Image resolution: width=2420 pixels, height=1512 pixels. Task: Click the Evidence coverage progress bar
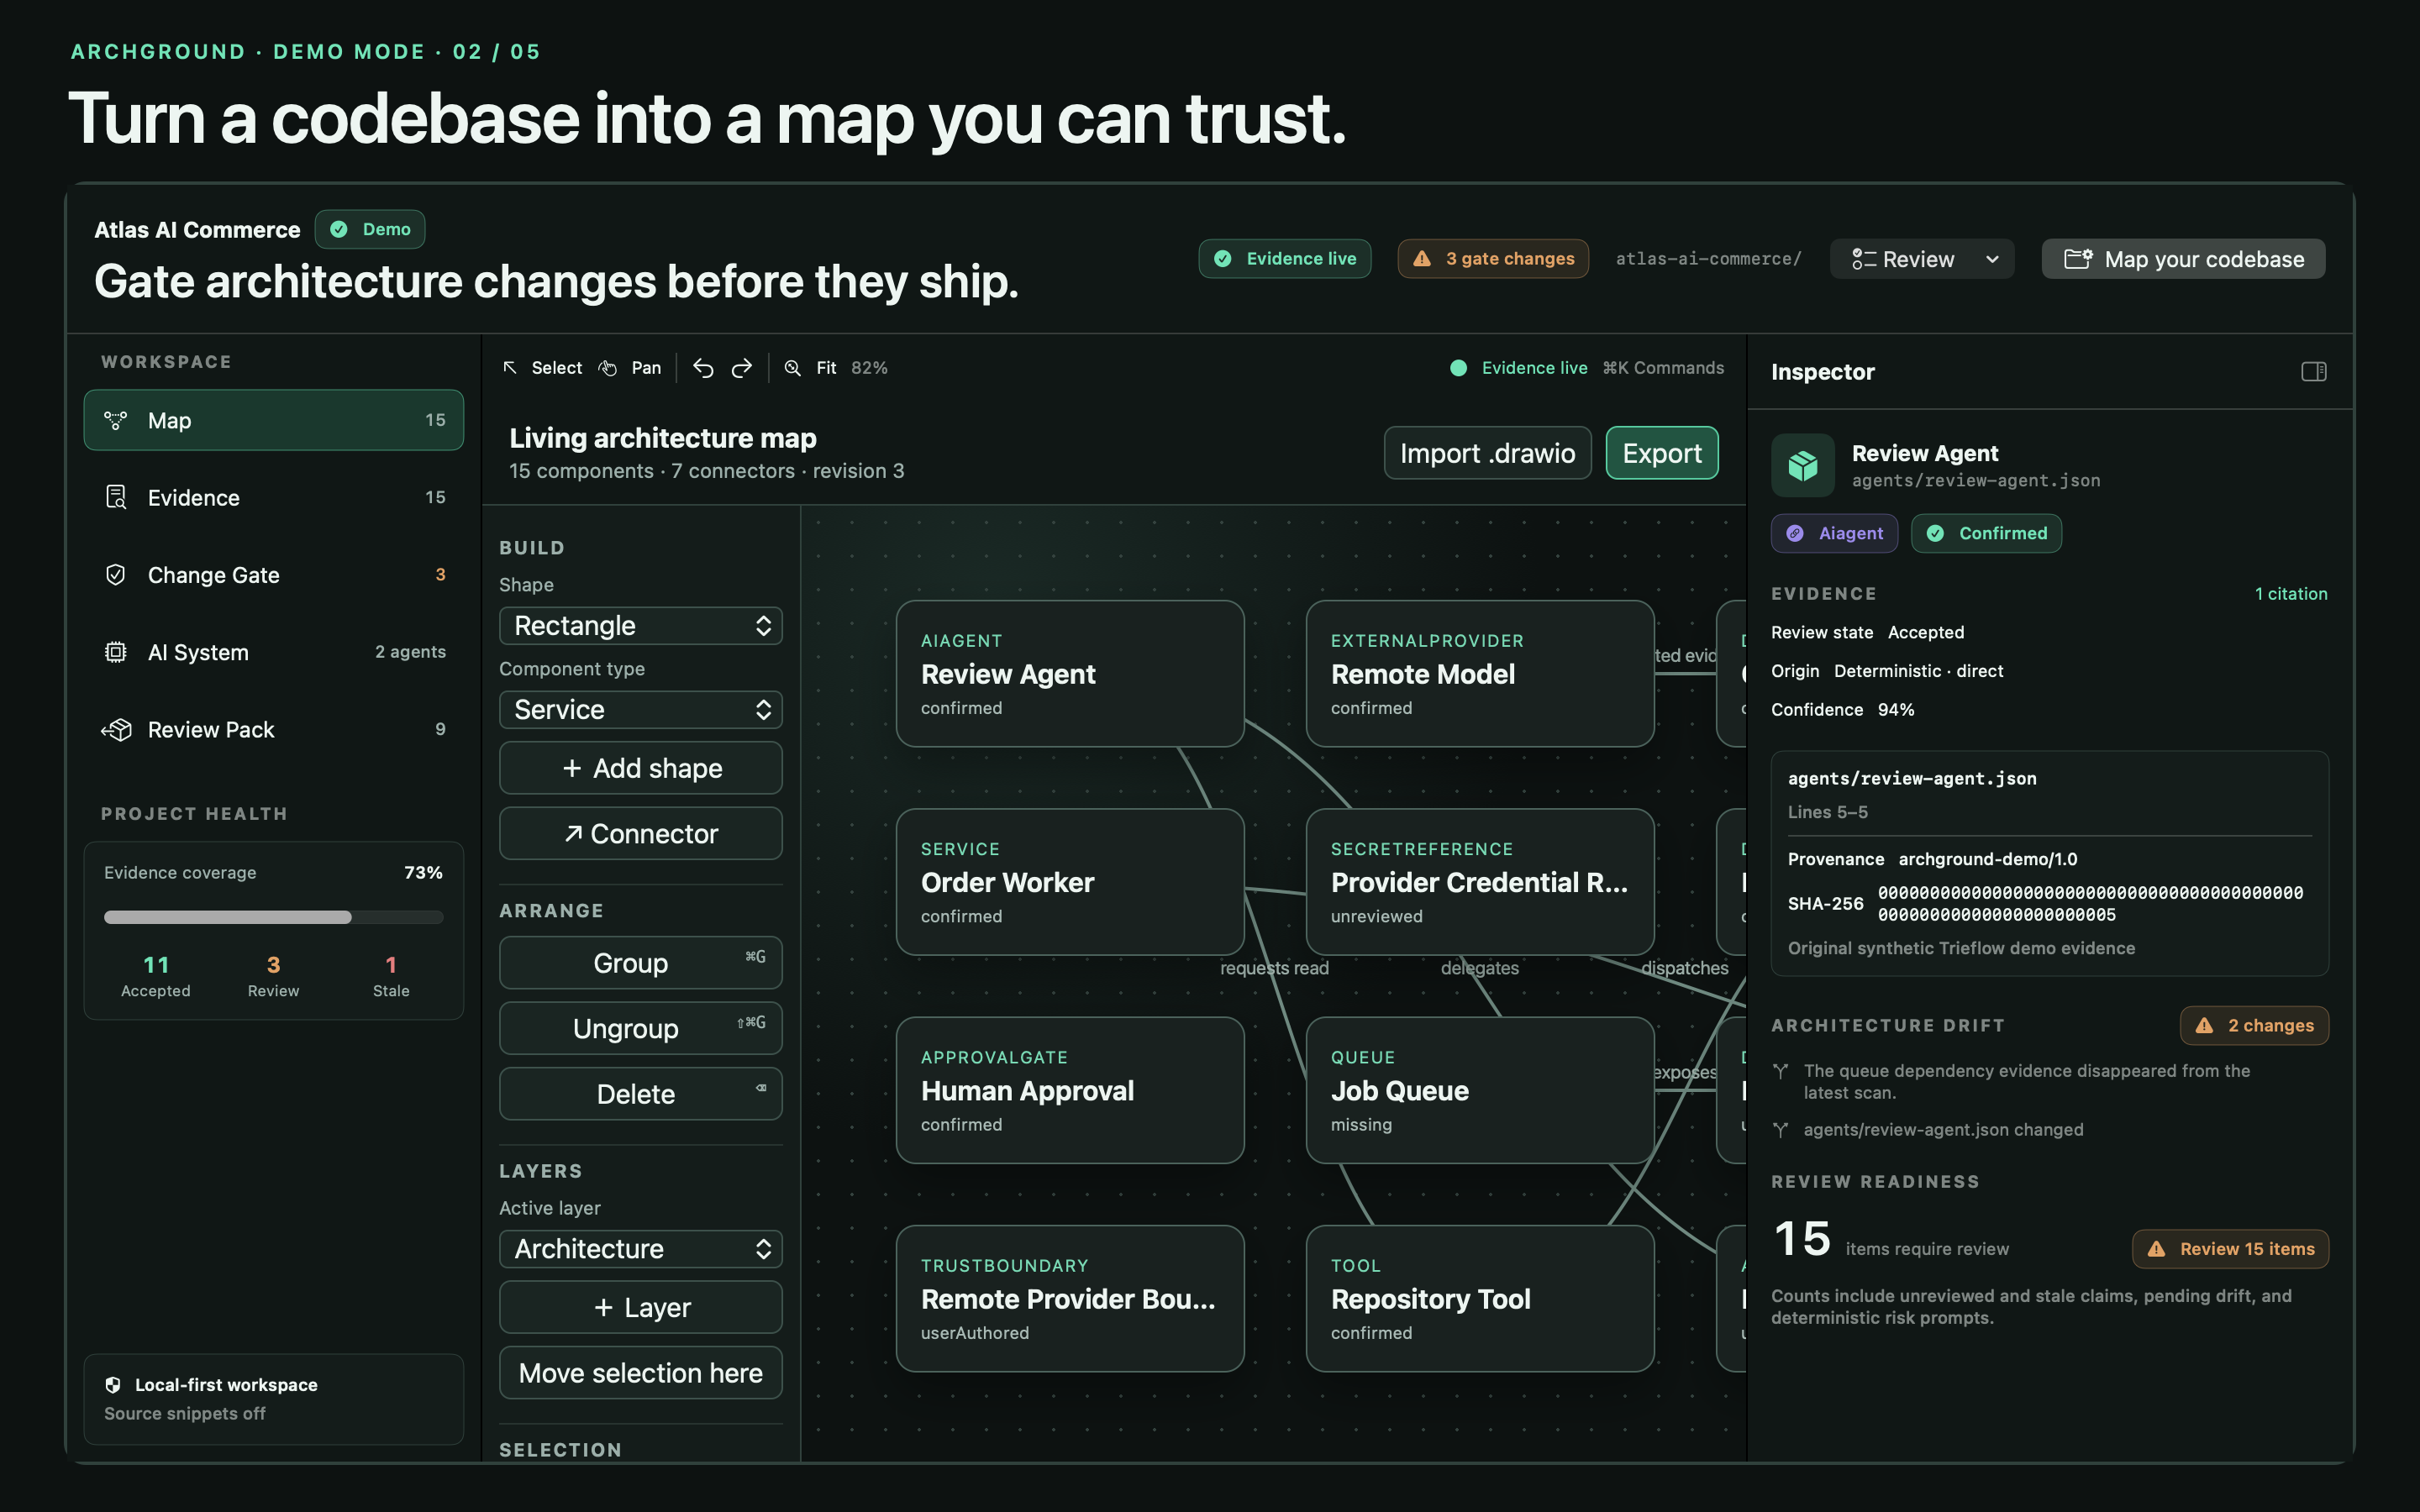point(273,917)
